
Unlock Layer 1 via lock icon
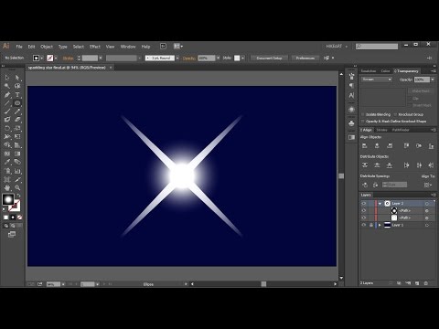[x=371, y=225]
